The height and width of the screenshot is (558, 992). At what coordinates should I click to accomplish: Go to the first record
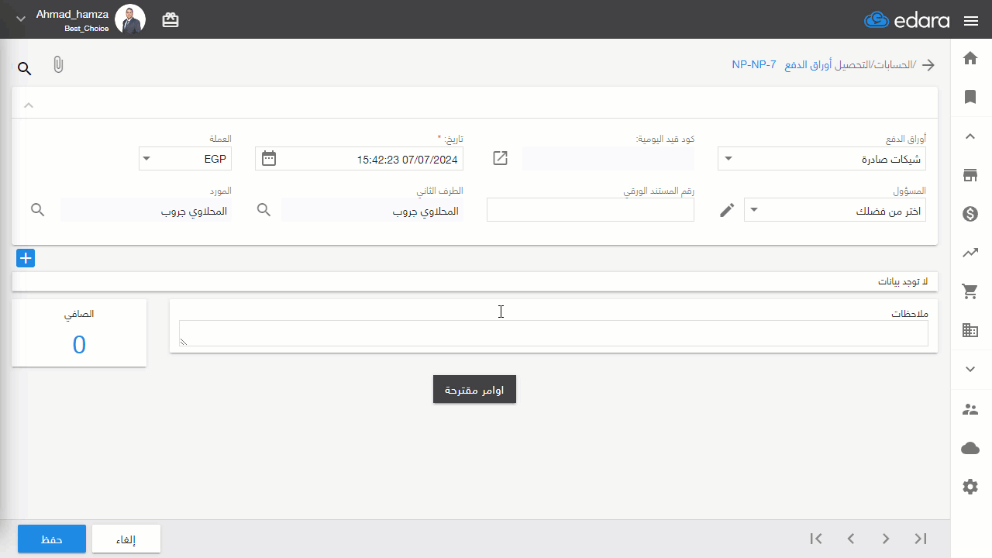coord(816,539)
